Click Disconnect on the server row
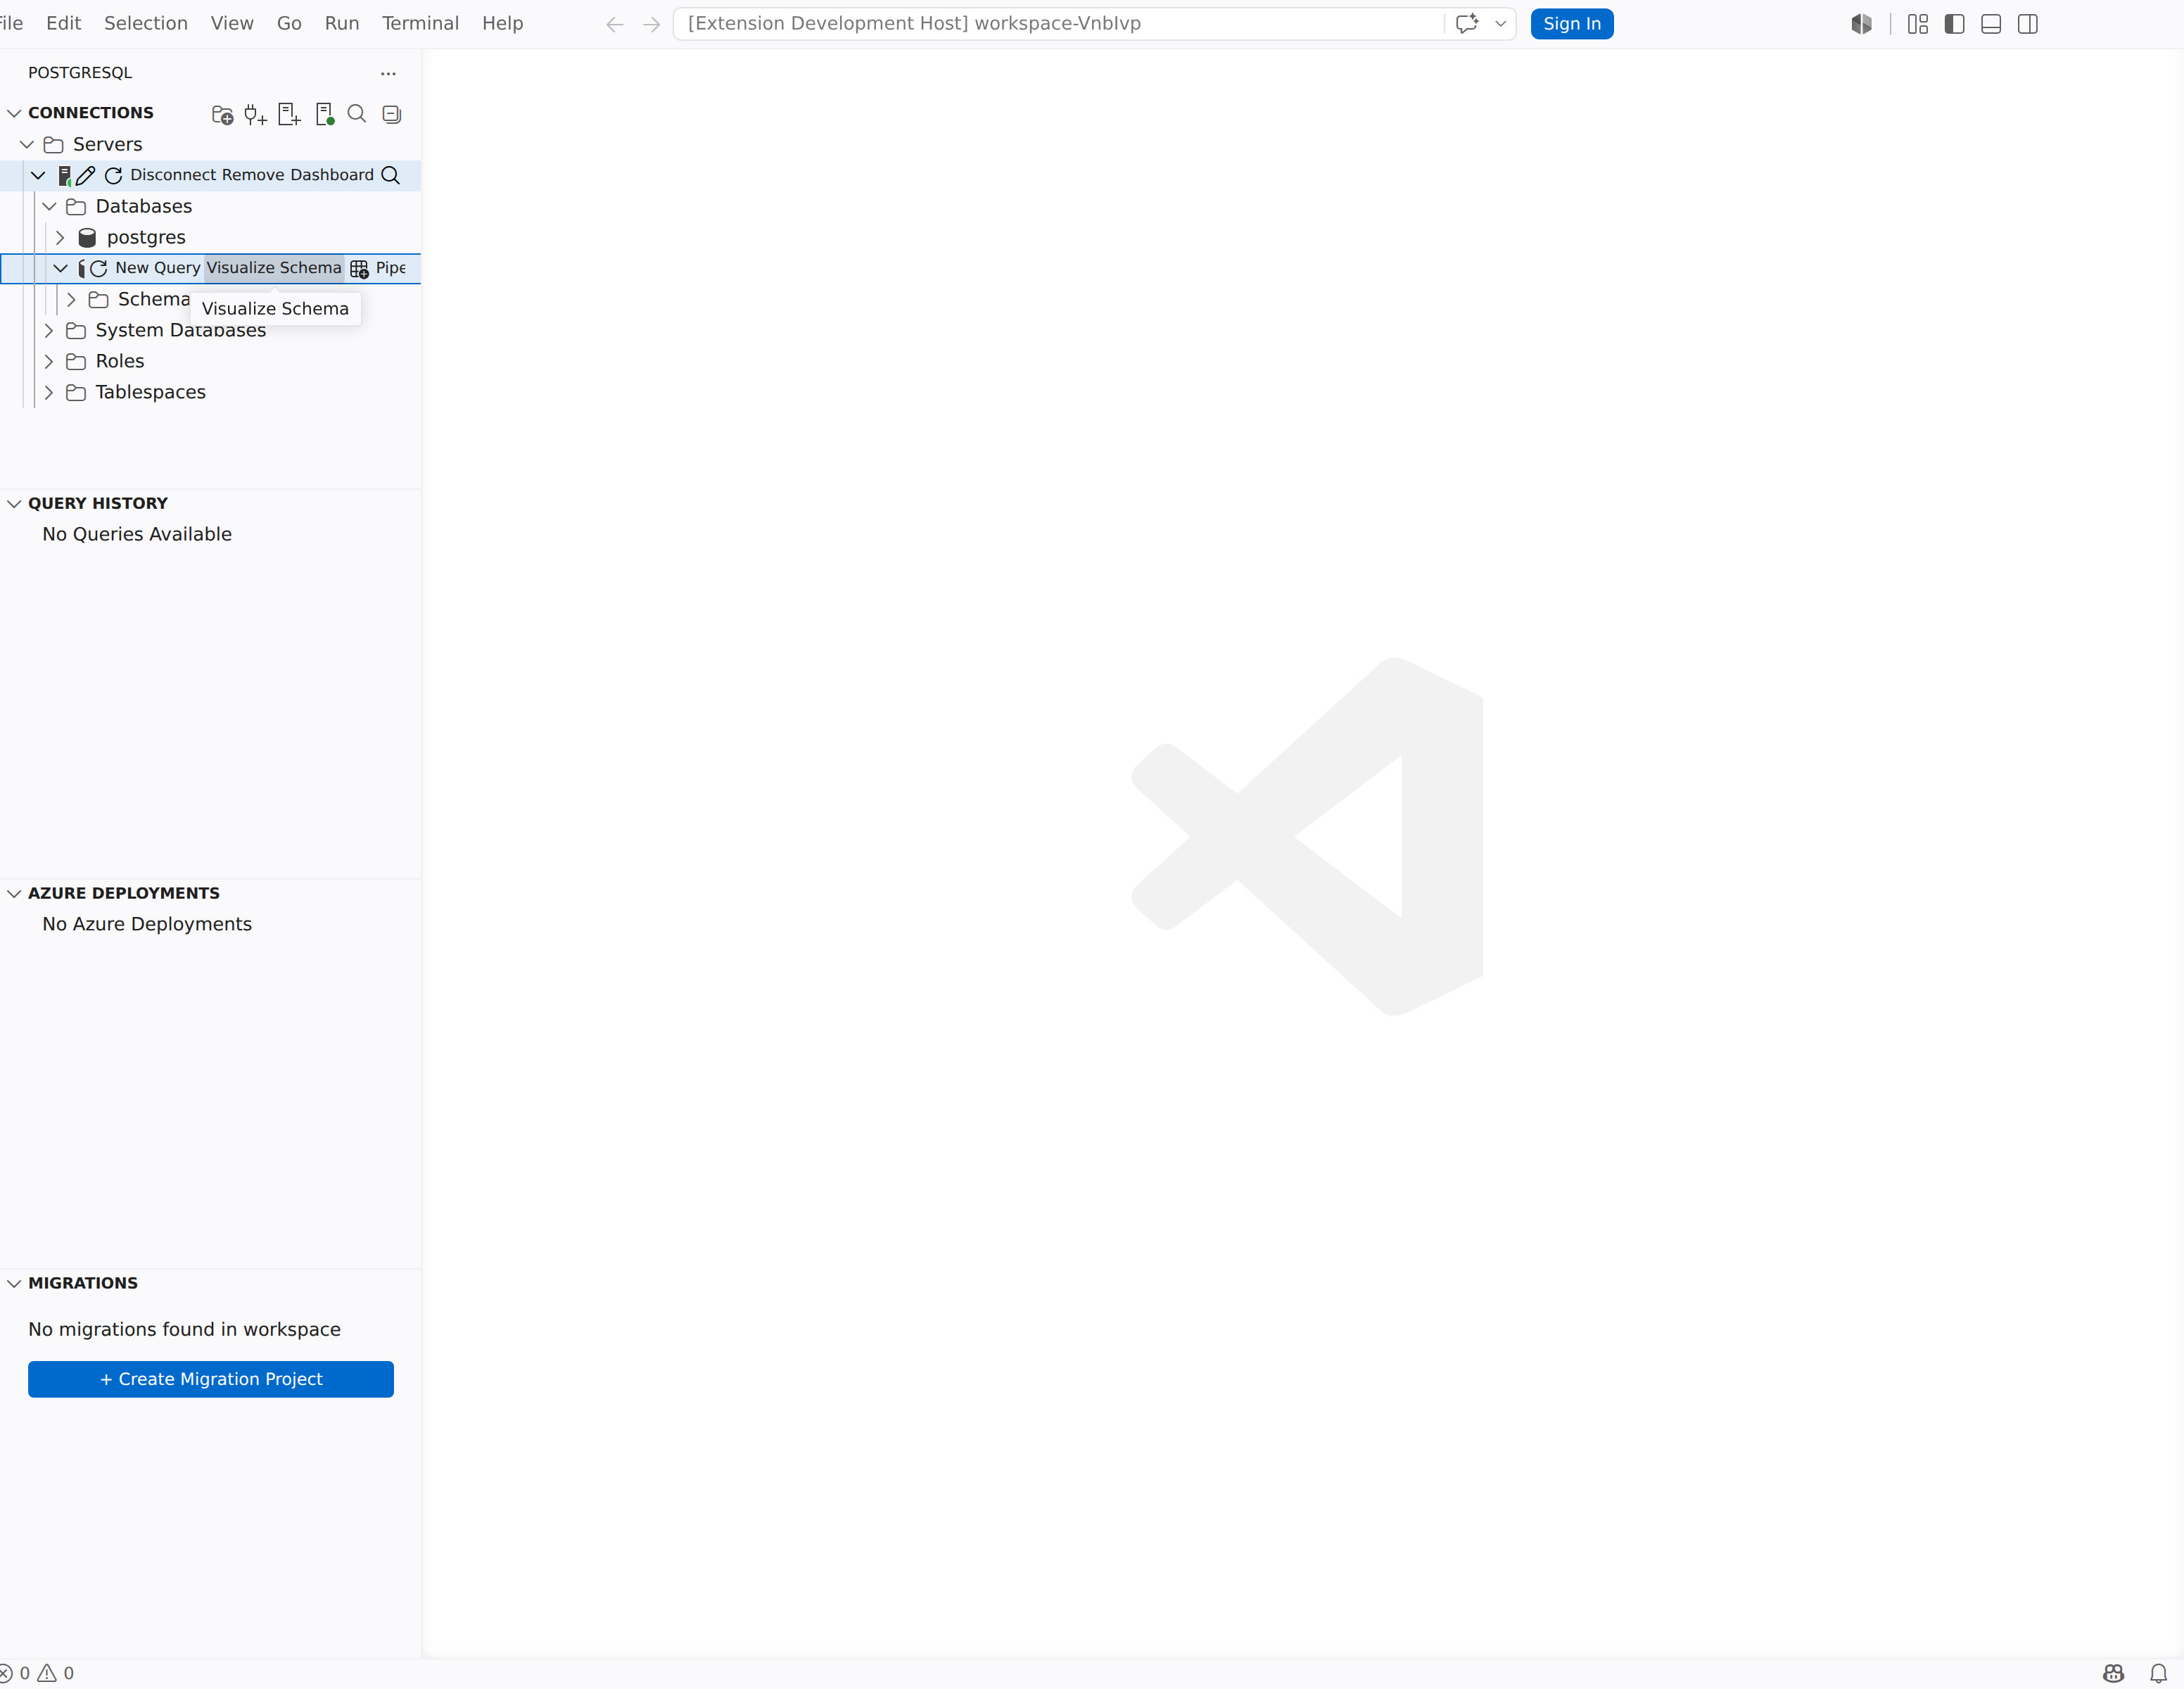Viewport: 2184px width, 1689px height. click(x=172, y=175)
